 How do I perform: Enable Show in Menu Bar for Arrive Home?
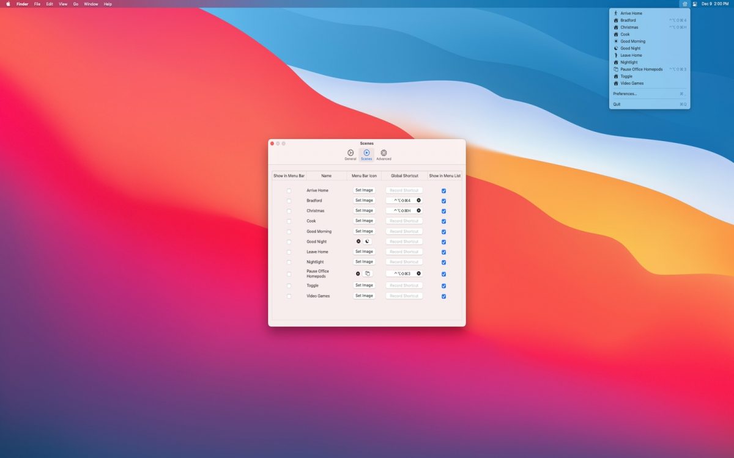point(289,191)
